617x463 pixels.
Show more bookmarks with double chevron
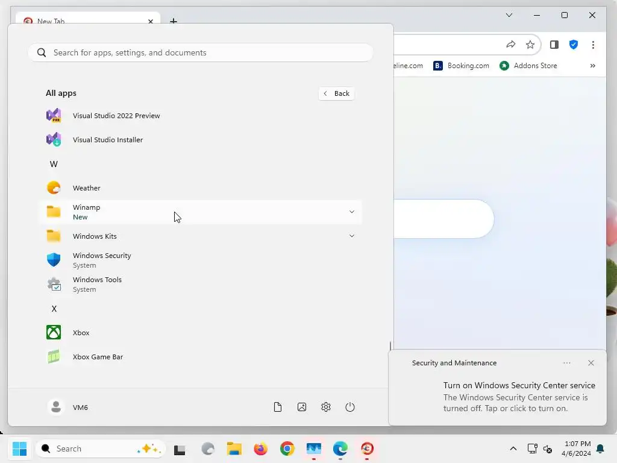click(x=593, y=66)
